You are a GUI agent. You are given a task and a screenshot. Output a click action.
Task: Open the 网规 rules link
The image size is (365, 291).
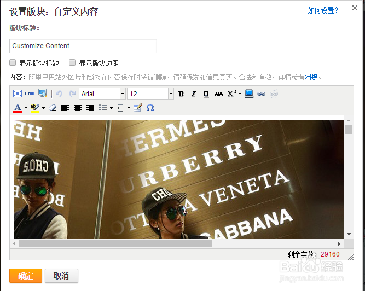click(311, 77)
